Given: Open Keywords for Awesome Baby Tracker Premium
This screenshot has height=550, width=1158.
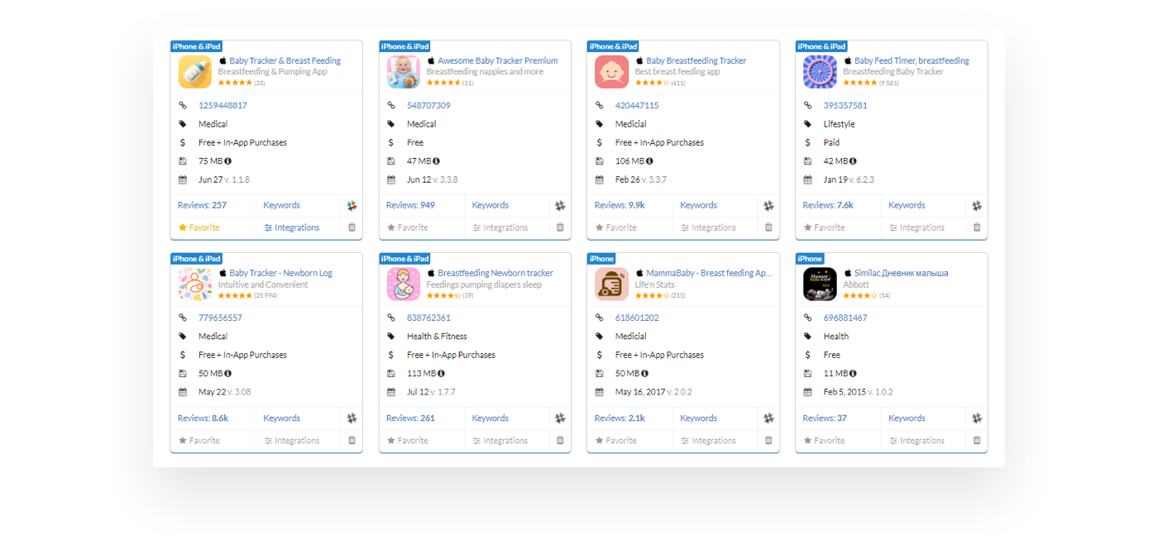Looking at the screenshot, I should [490, 205].
